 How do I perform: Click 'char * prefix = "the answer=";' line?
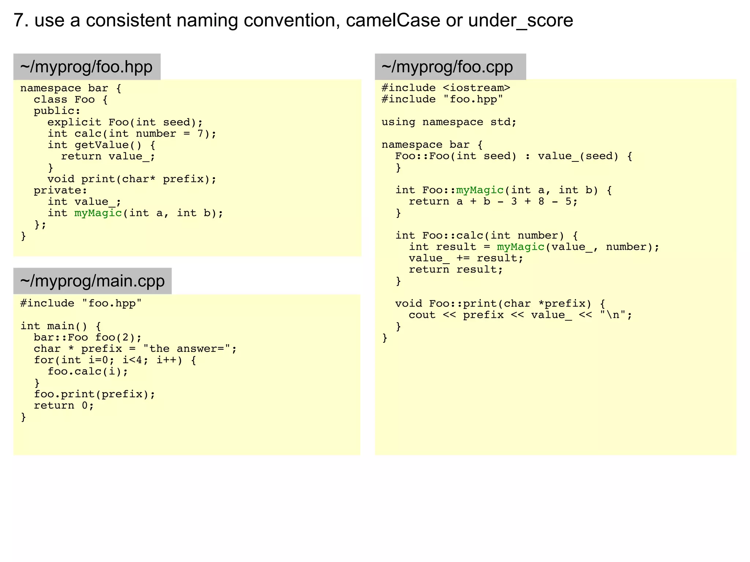[x=135, y=349]
